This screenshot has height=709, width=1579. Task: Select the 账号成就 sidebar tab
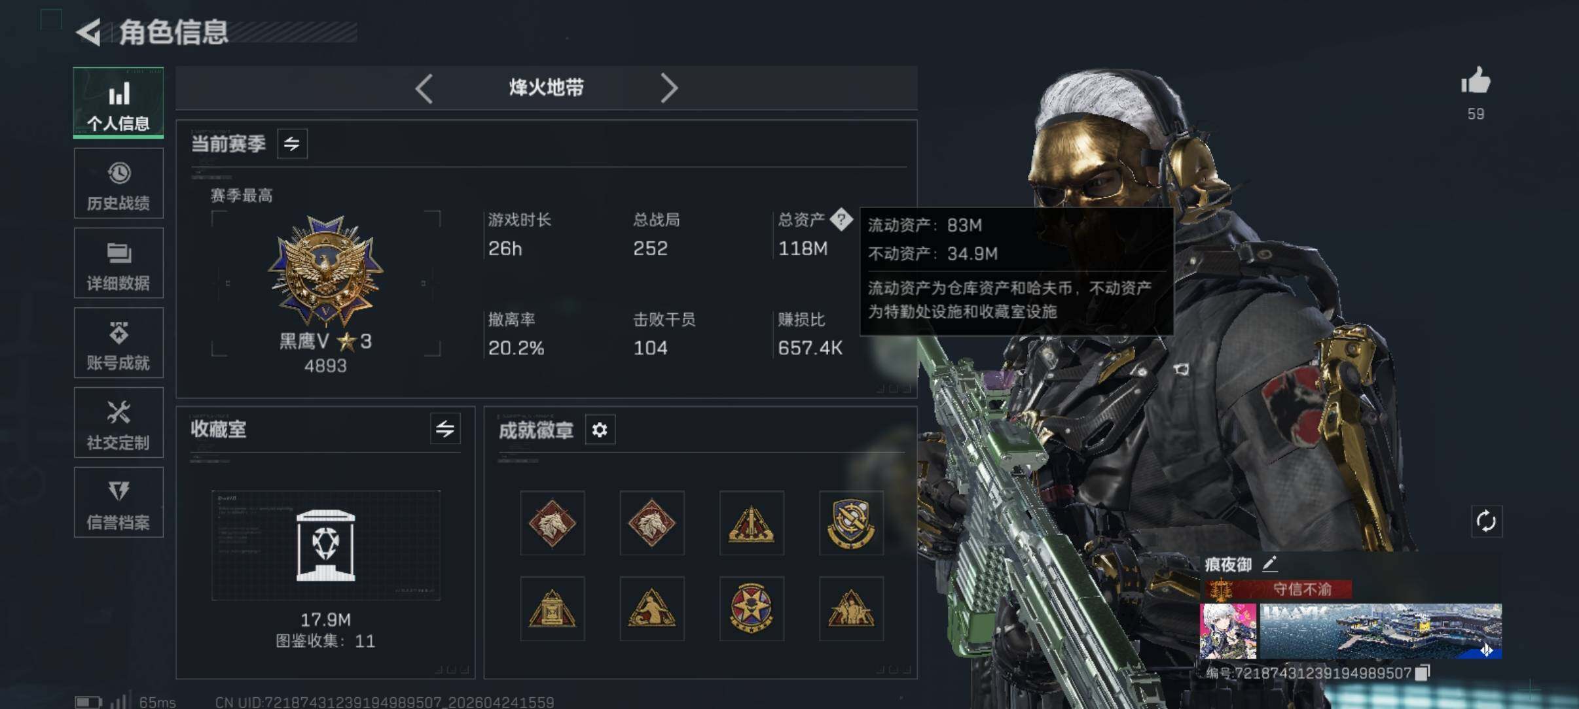[118, 343]
